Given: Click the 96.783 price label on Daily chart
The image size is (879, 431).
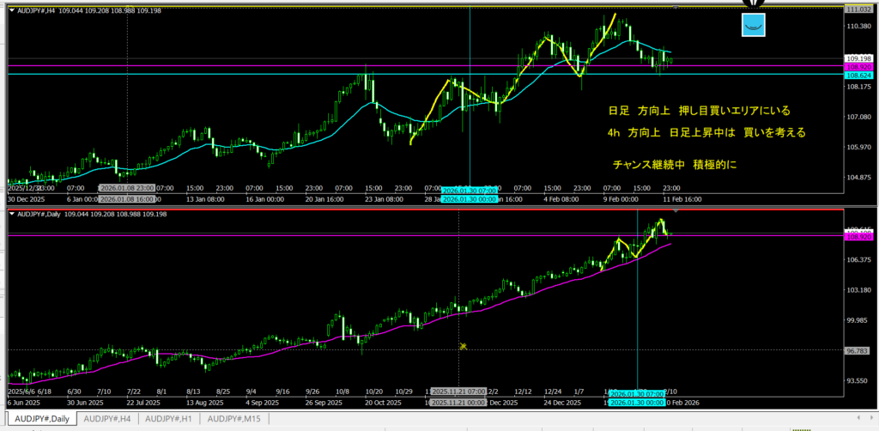Looking at the screenshot, I should pos(859,350).
